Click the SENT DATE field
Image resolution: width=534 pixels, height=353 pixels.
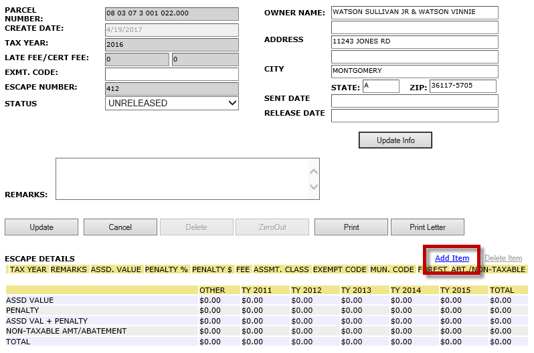point(415,101)
